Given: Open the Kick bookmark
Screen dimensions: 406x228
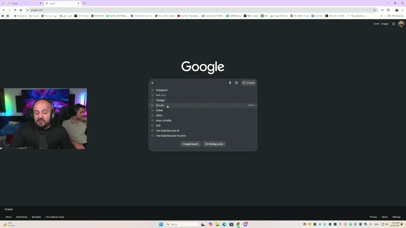Looking at the screenshot, I should [264, 16].
